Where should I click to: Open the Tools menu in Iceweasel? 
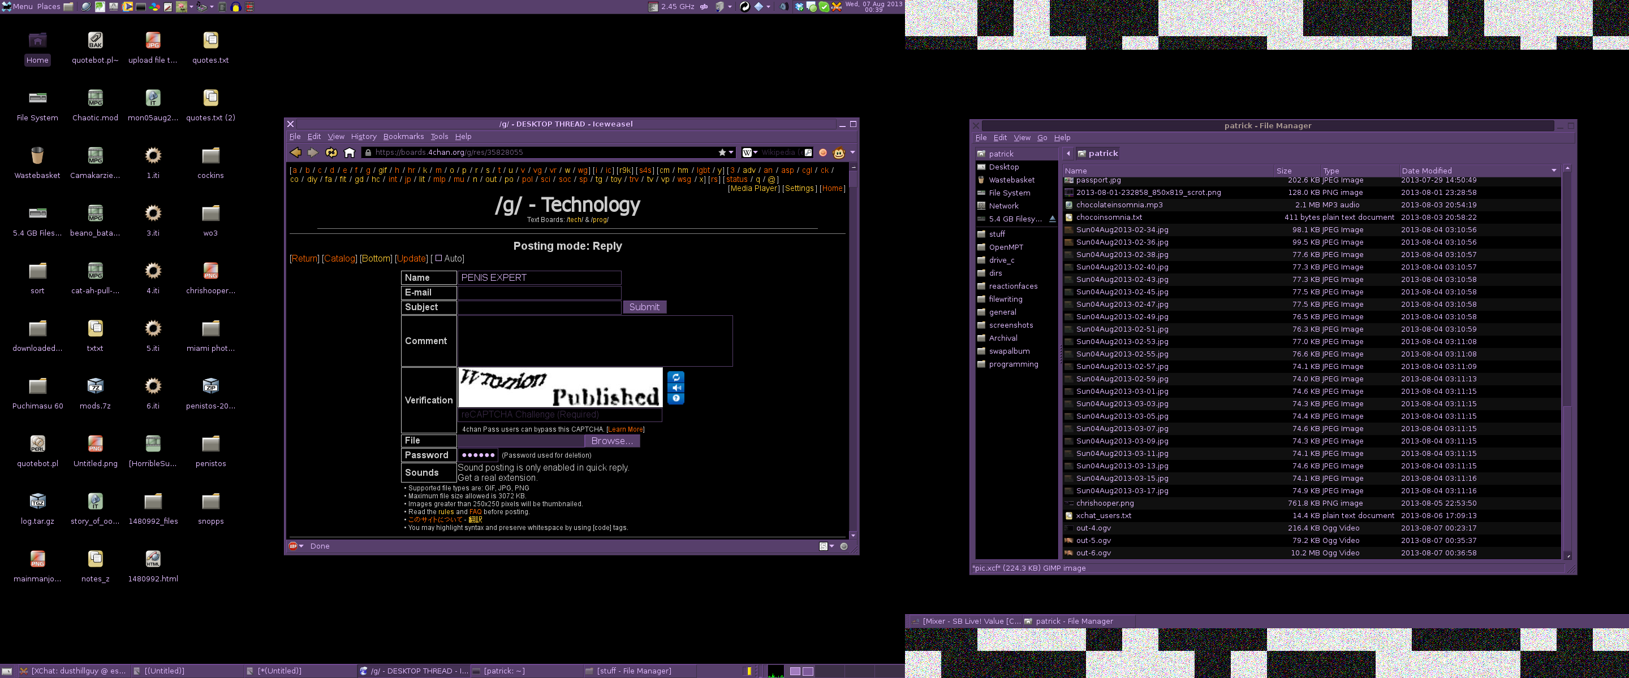tap(439, 137)
